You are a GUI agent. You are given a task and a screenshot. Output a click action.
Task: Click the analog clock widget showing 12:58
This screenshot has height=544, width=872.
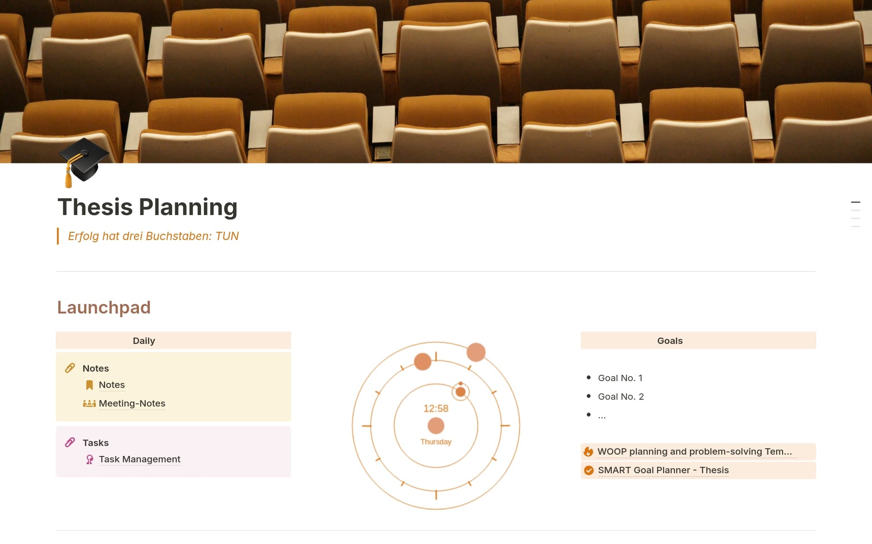(436, 424)
